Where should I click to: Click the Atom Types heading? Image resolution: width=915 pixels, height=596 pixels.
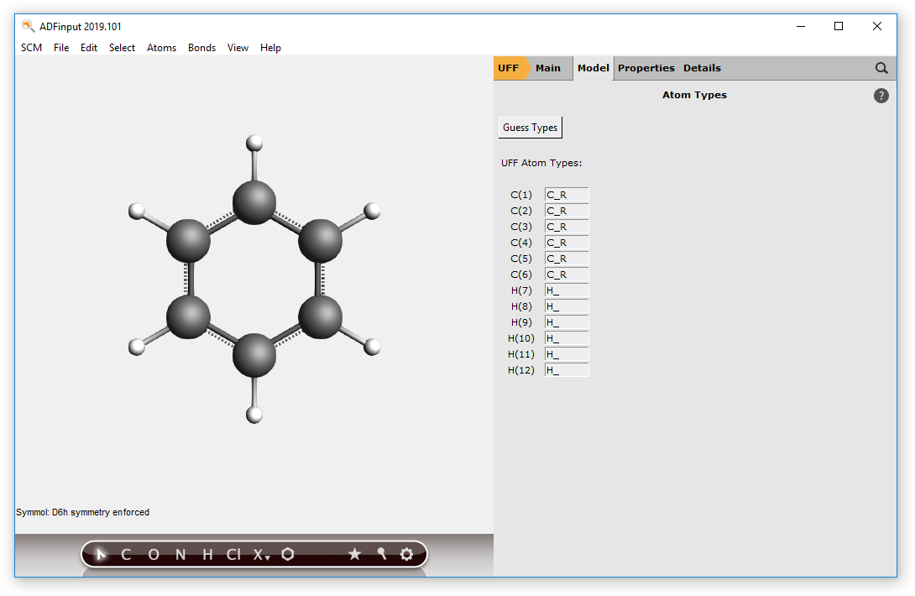pos(694,95)
